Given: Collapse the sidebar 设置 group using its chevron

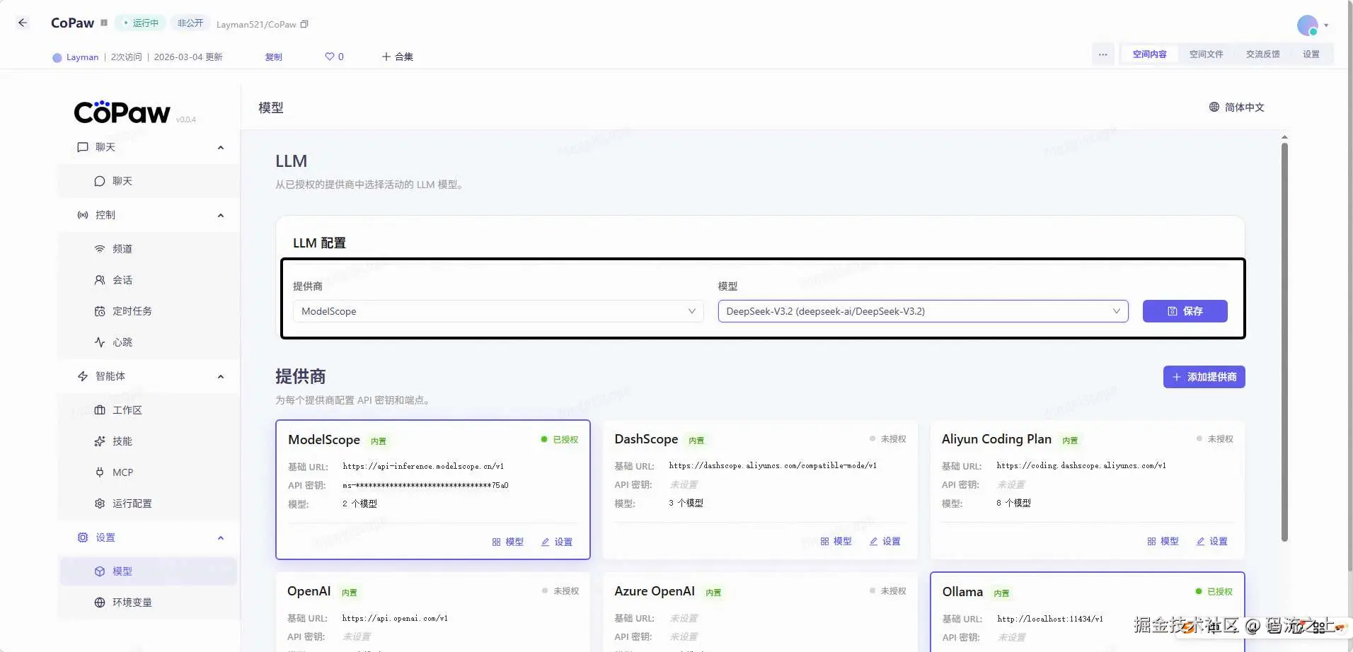Looking at the screenshot, I should [x=221, y=537].
